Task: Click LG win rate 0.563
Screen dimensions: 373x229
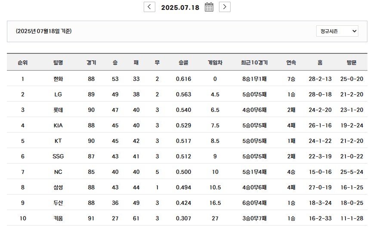Action: [x=183, y=94]
